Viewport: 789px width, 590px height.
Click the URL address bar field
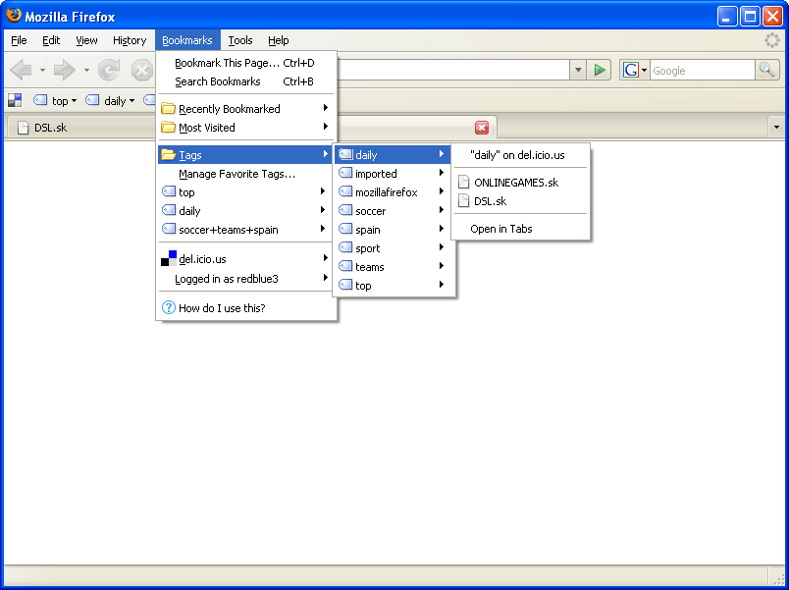pos(452,70)
